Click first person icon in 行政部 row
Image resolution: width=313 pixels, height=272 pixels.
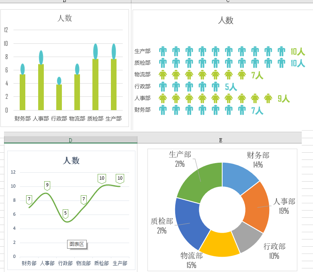(163, 86)
